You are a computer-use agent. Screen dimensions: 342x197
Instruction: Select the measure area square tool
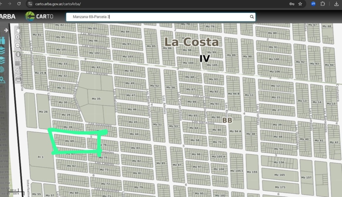tap(18, 63)
